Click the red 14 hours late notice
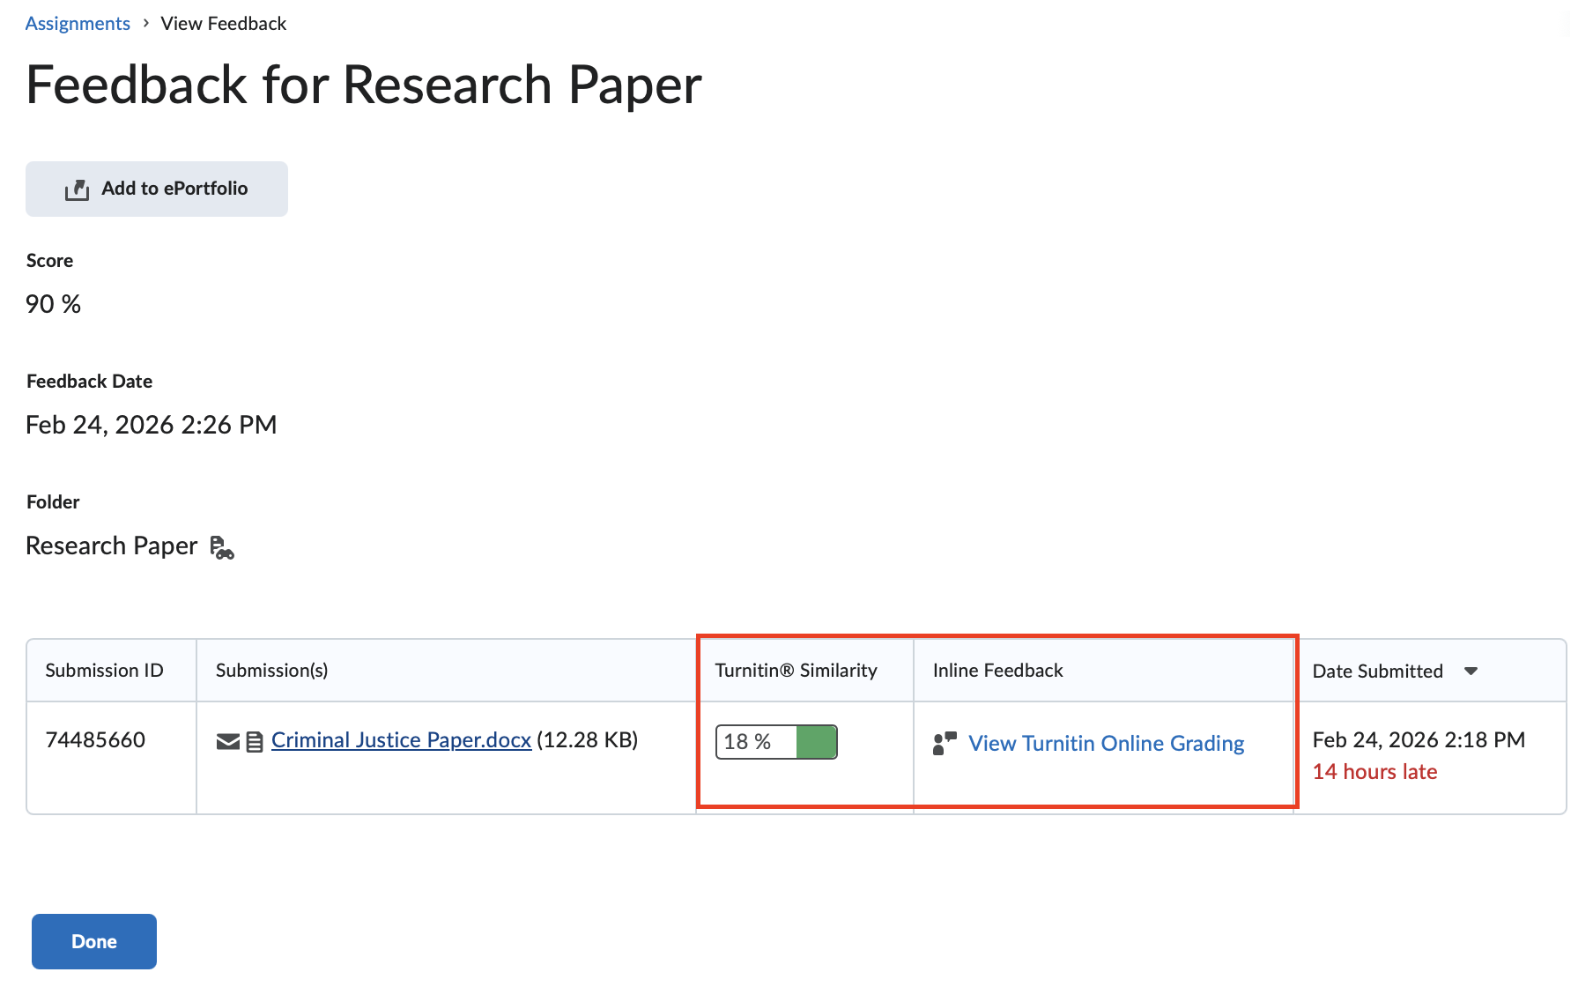1593x987 pixels. pyautogui.click(x=1374, y=772)
